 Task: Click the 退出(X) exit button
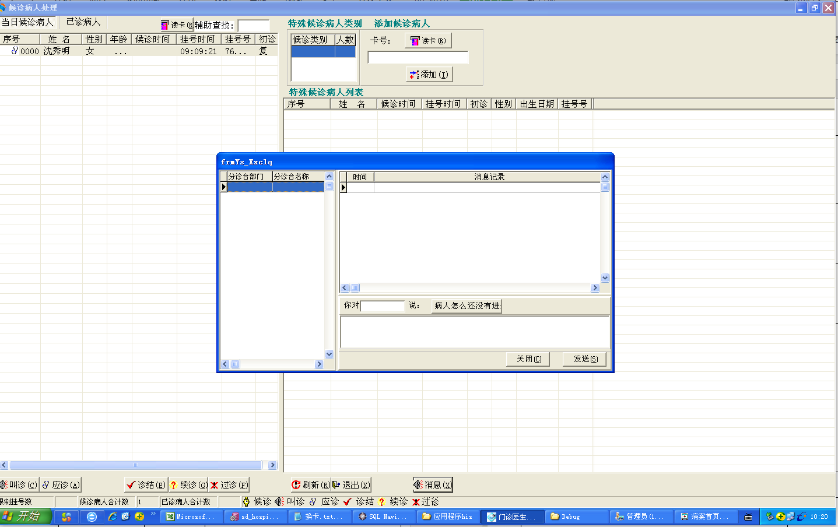pos(351,484)
